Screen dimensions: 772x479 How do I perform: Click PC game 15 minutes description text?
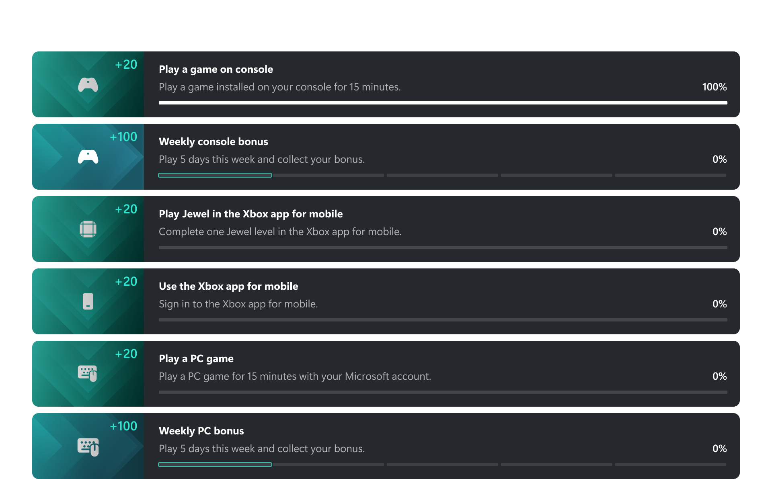[295, 376]
